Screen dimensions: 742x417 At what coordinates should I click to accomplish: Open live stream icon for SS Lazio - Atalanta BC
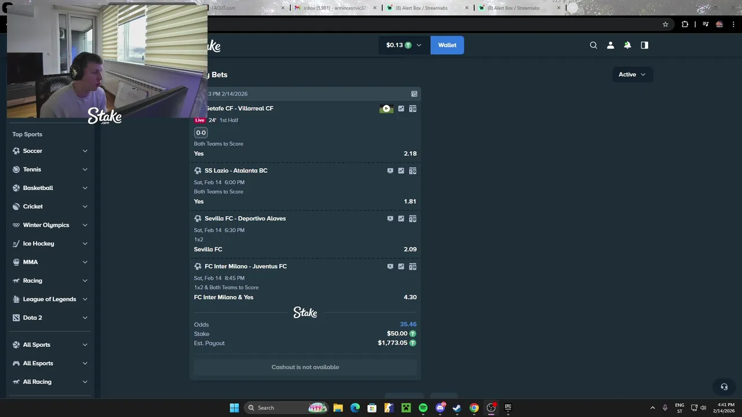coord(390,171)
